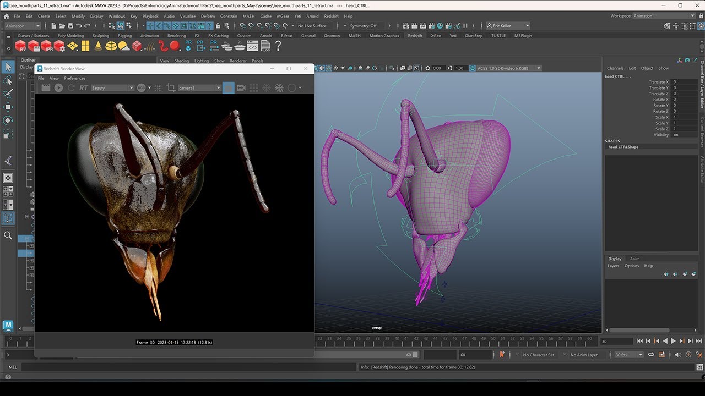Click the Redshift sun and sky shelf icon
The width and height of the screenshot is (705, 396).
[x=124, y=46]
